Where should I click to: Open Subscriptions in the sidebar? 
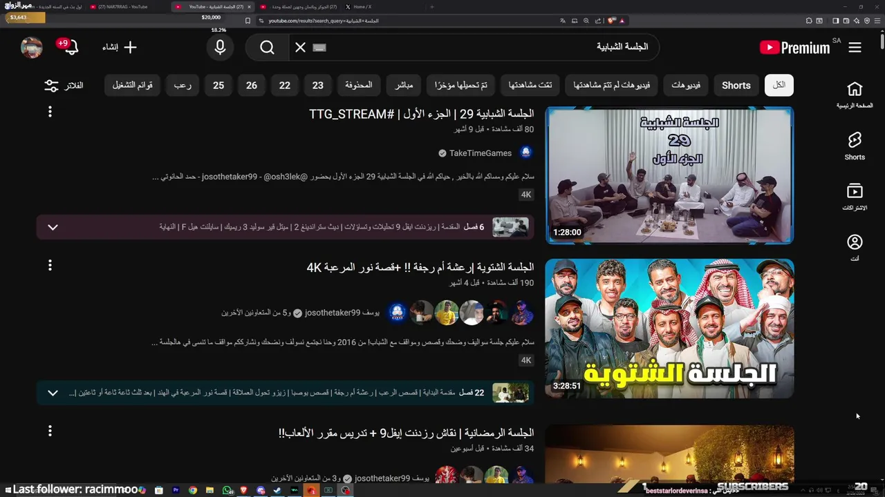coord(855,197)
